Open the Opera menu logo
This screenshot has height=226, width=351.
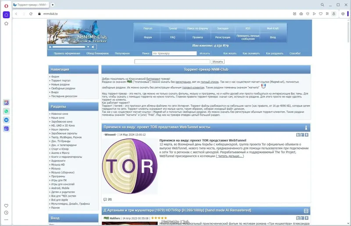pyautogui.click(x=6, y=6)
